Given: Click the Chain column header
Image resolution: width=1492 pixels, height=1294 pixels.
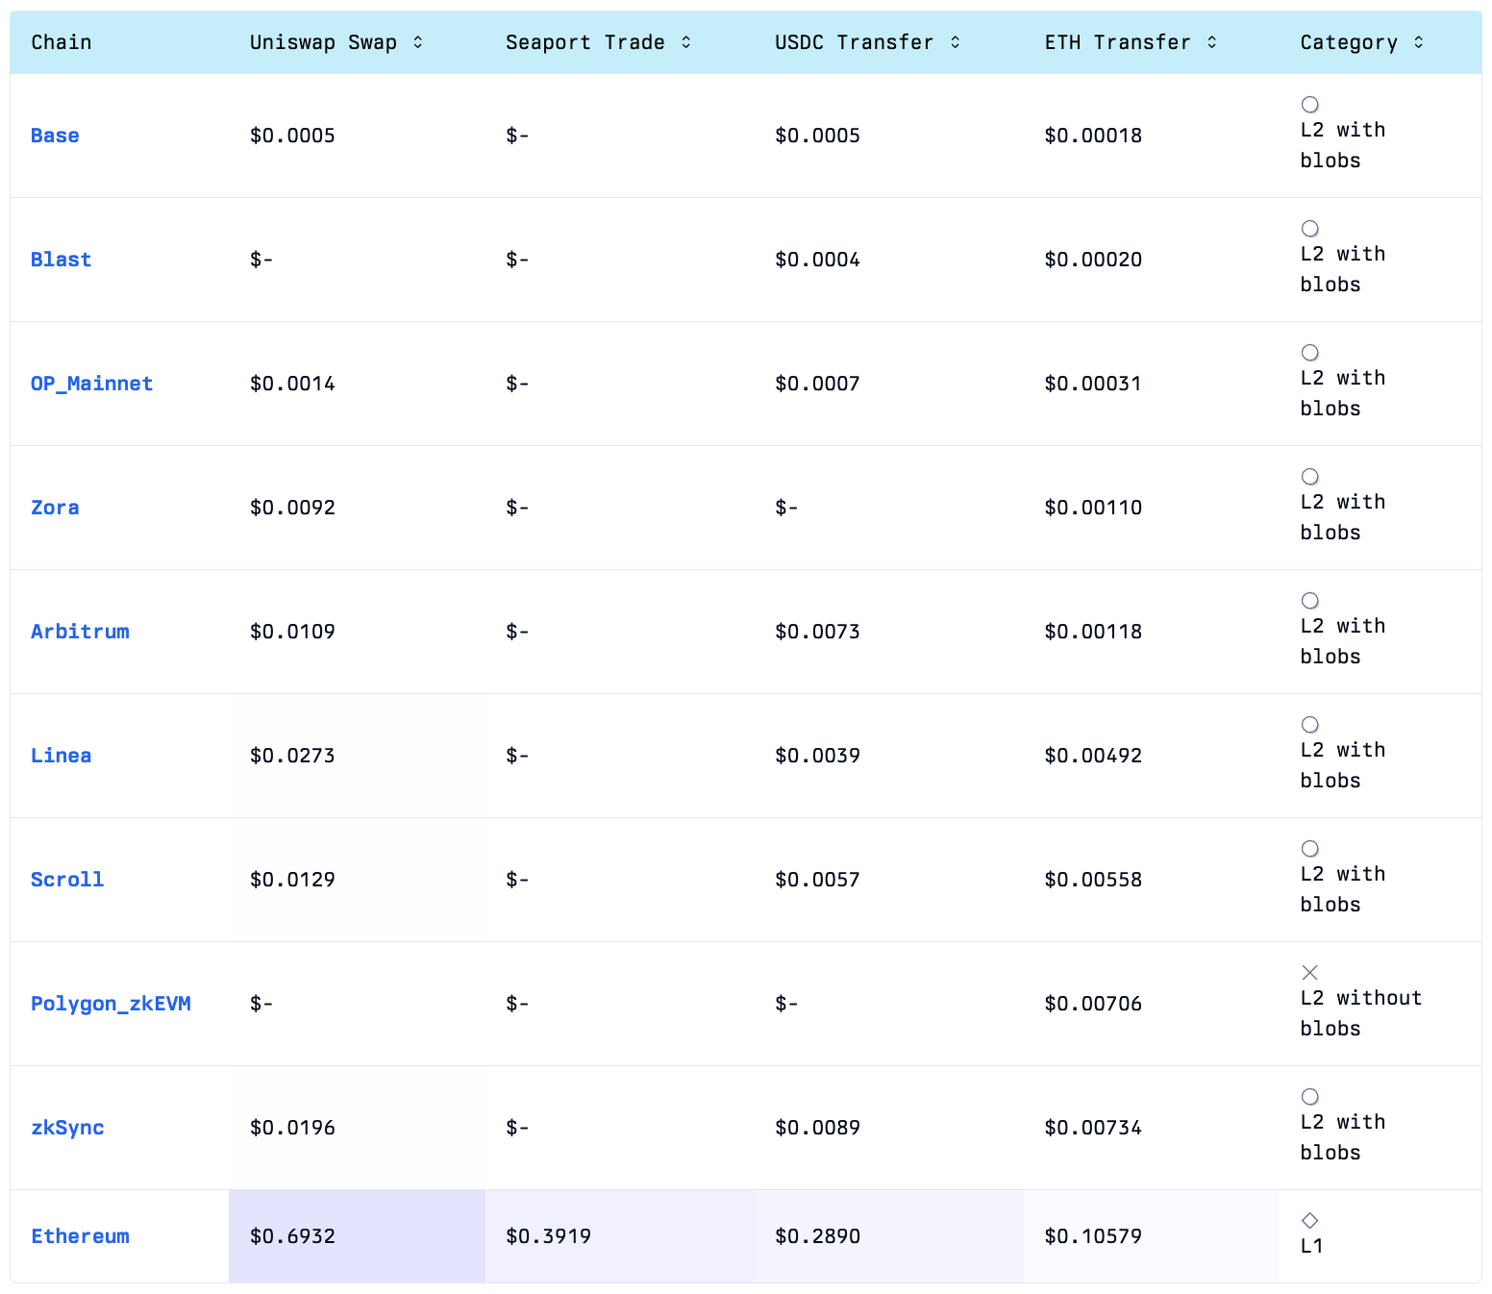Looking at the screenshot, I should click(62, 42).
